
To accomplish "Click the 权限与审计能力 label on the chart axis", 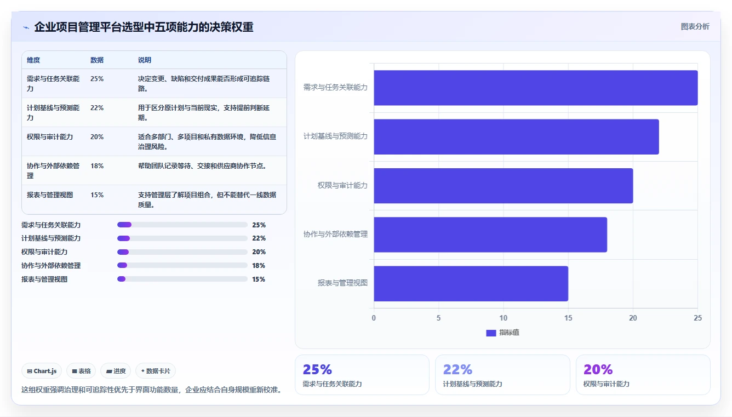I will click(342, 186).
